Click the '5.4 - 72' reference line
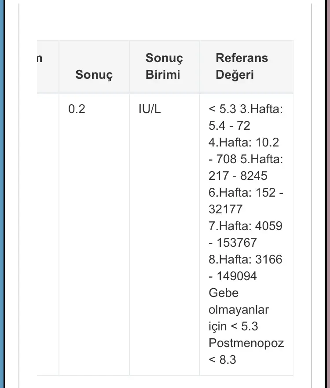The width and height of the screenshot is (330, 388). 229,126
